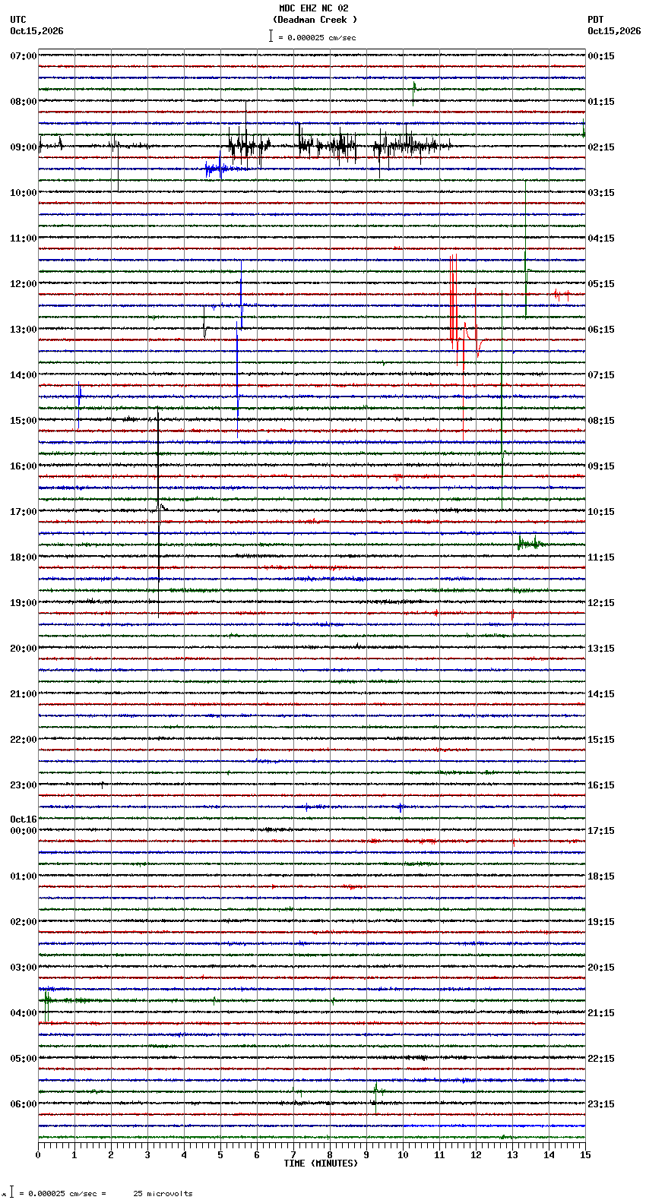This screenshot has height=1203, width=646.
Task: Click the '06:15' PDT time label
Action: pyautogui.click(x=601, y=330)
